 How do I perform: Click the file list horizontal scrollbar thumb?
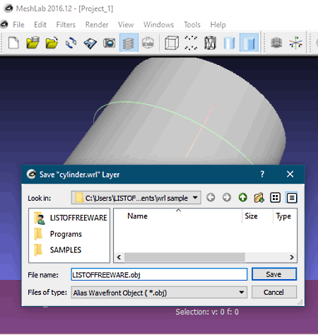[184, 257]
